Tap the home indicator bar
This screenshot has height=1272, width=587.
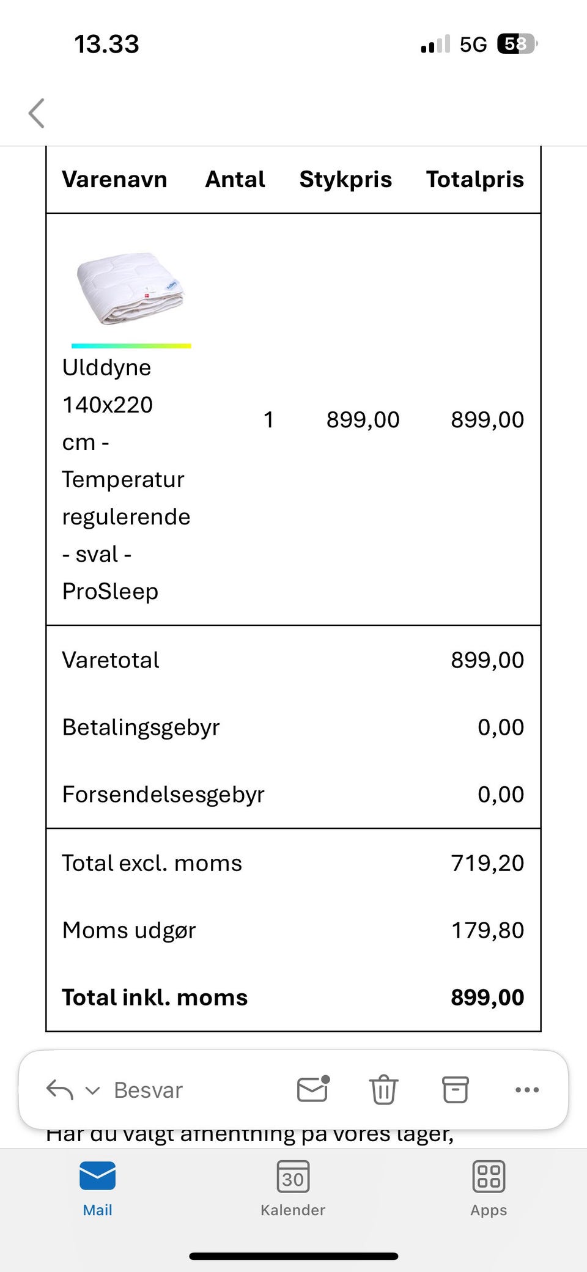[293, 1256]
